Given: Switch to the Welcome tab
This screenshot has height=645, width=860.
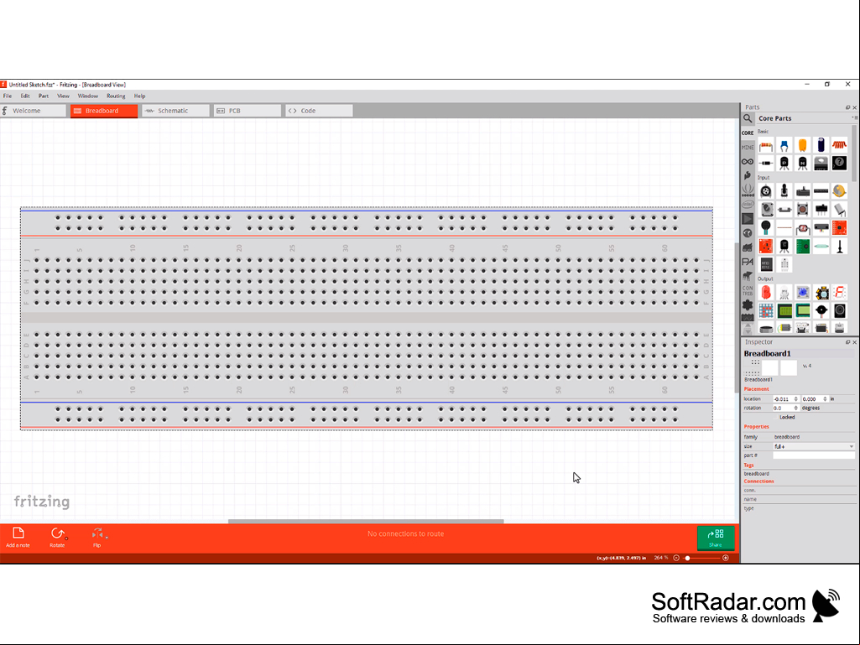Looking at the screenshot, I should (x=33, y=111).
